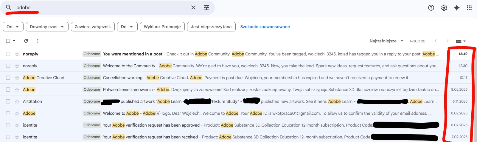The height and width of the screenshot is (142, 477).
Task: Open the Do recipient filter dropdown
Action: [127, 27]
